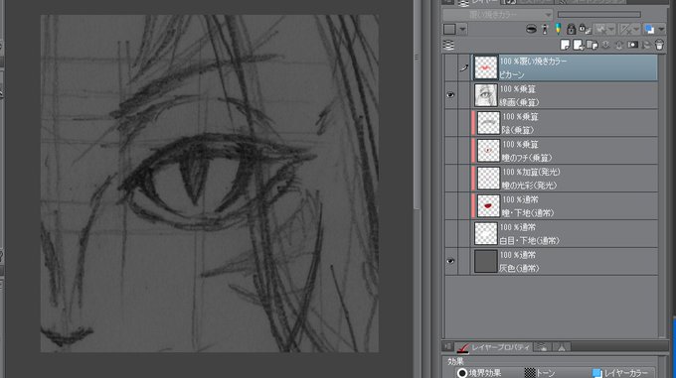The width and height of the screenshot is (676, 378).
Task: Toggle the ピカーン layer edit-target pen box
Action: coord(464,67)
